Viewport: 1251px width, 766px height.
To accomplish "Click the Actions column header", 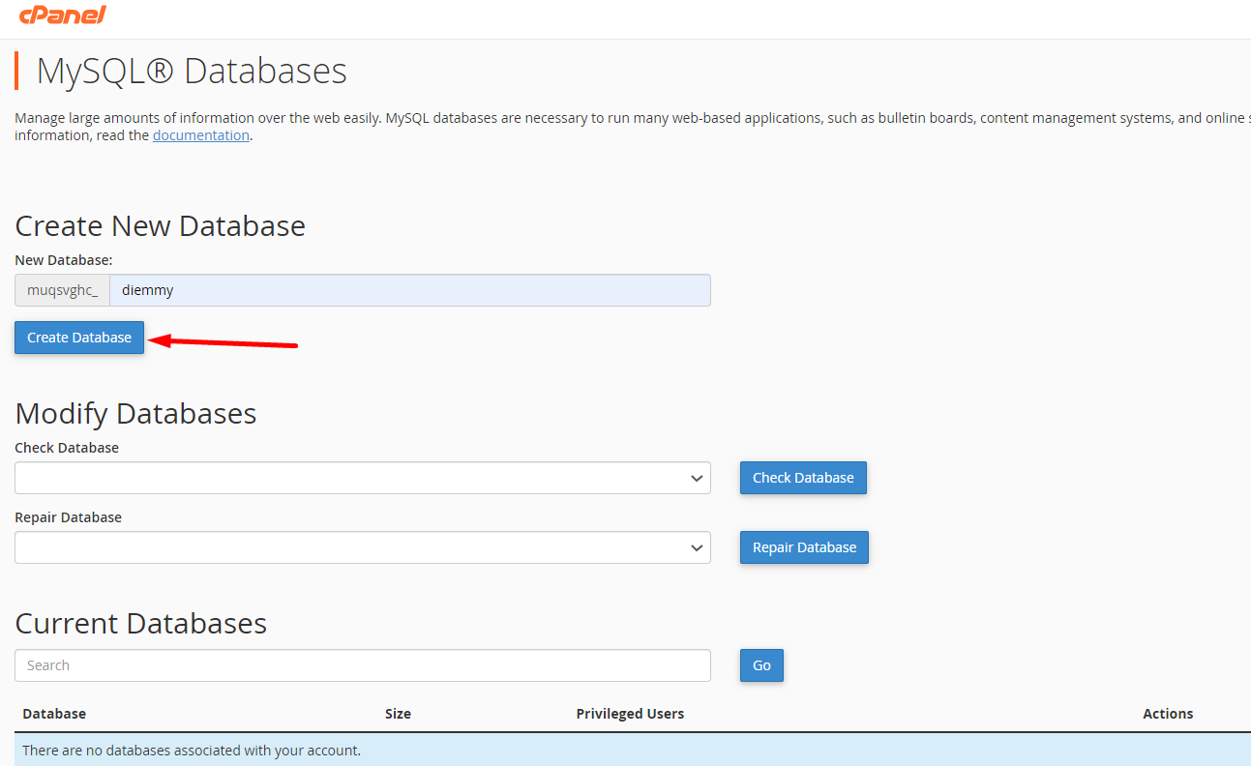I will (x=1168, y=714).
